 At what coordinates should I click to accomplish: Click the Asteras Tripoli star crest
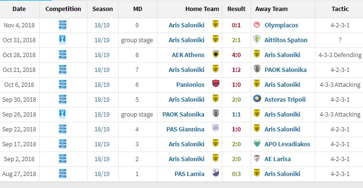click(257, 99)
